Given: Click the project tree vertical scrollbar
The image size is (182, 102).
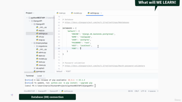Looking at the screenshot, I should click(x=54, y=37).
